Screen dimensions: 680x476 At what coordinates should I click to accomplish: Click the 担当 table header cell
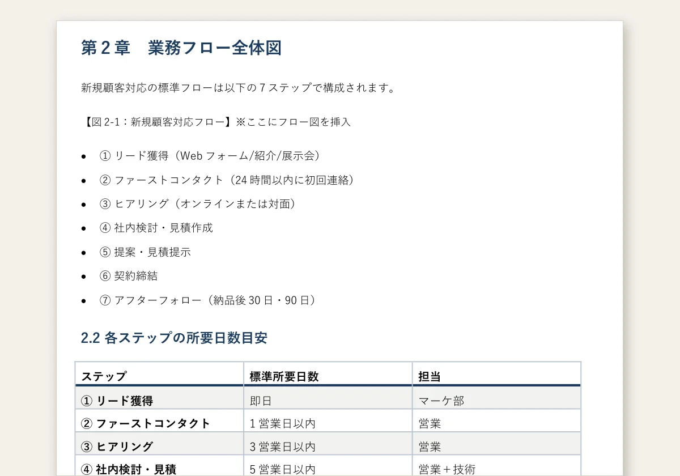coord(496,374)
